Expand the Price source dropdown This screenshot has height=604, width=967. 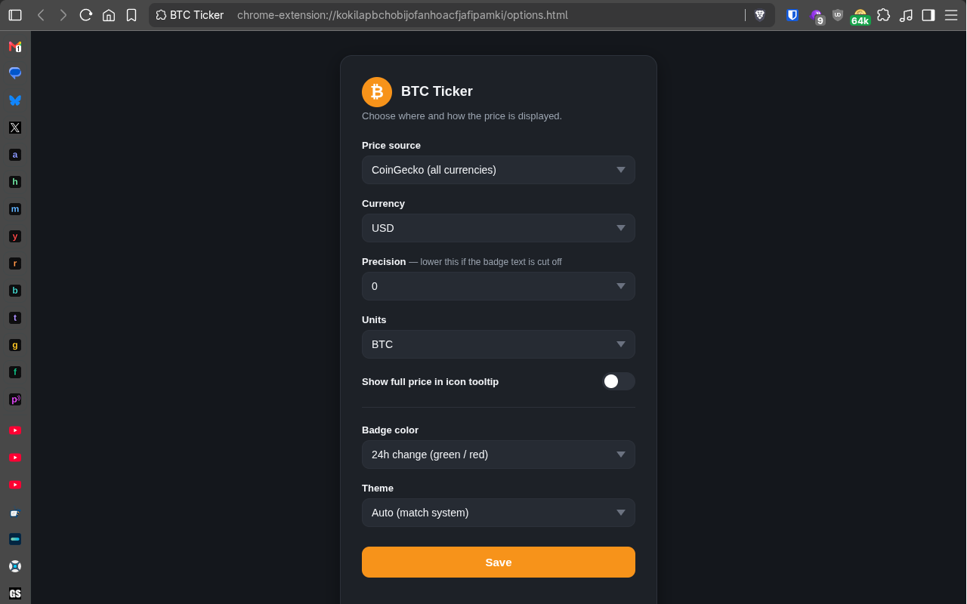[499, 170]
